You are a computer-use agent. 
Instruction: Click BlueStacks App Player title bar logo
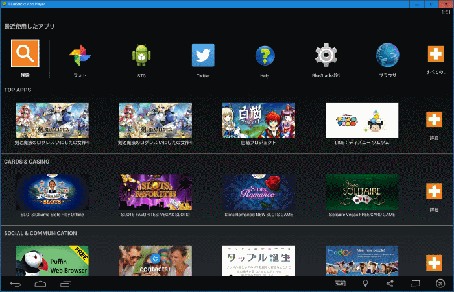click(x=5, y=4)
